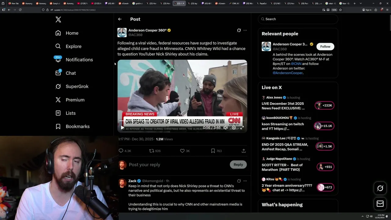Switch to New Tab browser tab

[x=14, y=3]
